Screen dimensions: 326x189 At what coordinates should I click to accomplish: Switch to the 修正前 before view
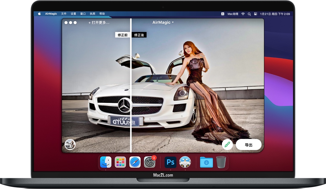coord(123,35)
